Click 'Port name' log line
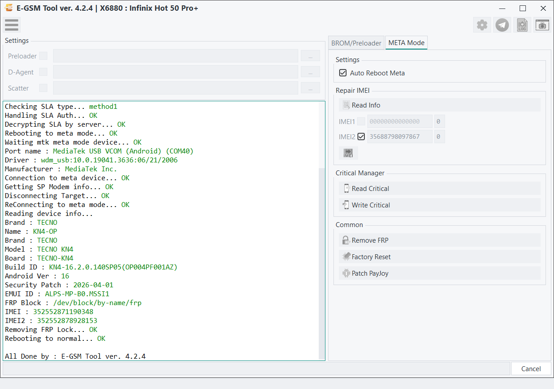Image resolution: width=554 pixels, height=389 pixels. tap(99, 151)
